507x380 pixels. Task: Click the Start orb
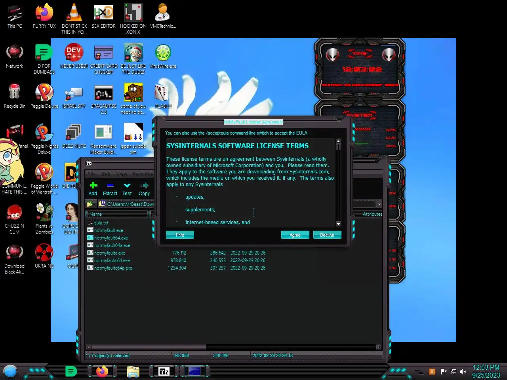pyautogui.click(x=10, y=371)
